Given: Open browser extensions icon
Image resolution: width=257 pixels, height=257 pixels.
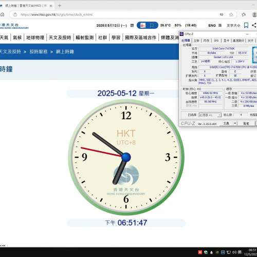Looking at the screenshot, I should pyautogui.click(x=244, y=14).
